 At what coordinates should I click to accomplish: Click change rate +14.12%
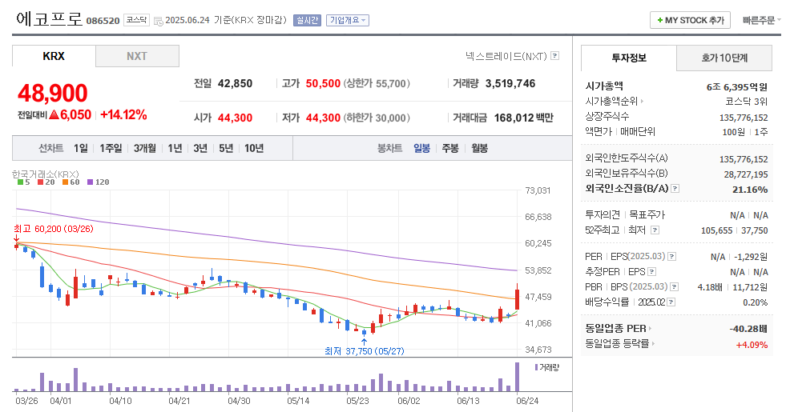coord(123,114)
